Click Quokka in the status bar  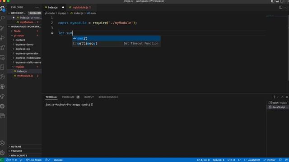(x=58, y=160)
